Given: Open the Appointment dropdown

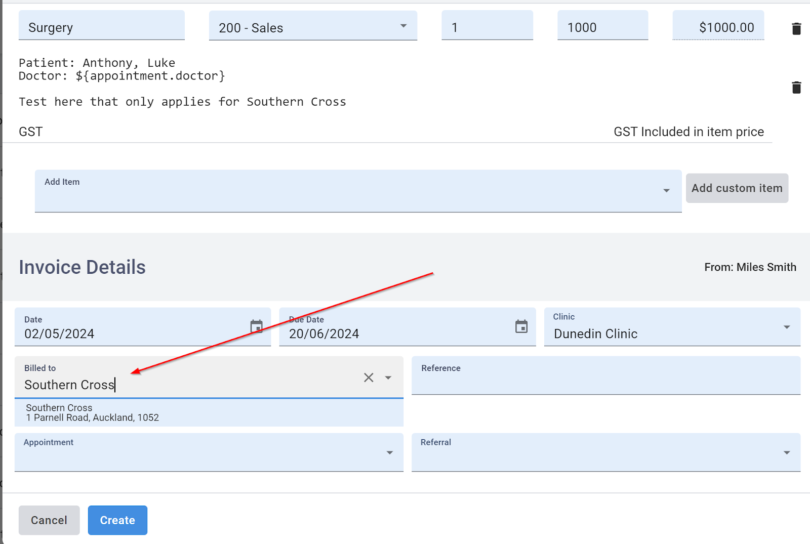Looking at the screenshot, I should click(389, 452).
